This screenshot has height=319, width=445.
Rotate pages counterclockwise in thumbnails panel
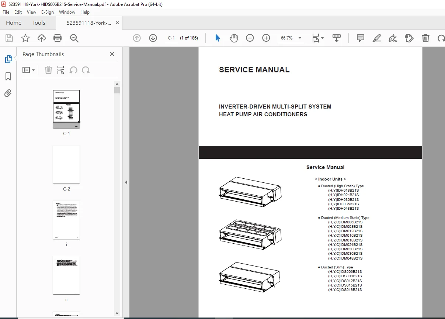pyautogui.click(x=73, y=70)
